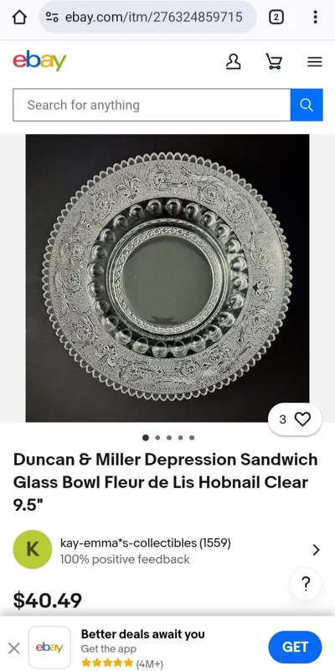335x671 pixels.
Task: Open the browser tab switcher showing 2
Action: click(276, 17)
